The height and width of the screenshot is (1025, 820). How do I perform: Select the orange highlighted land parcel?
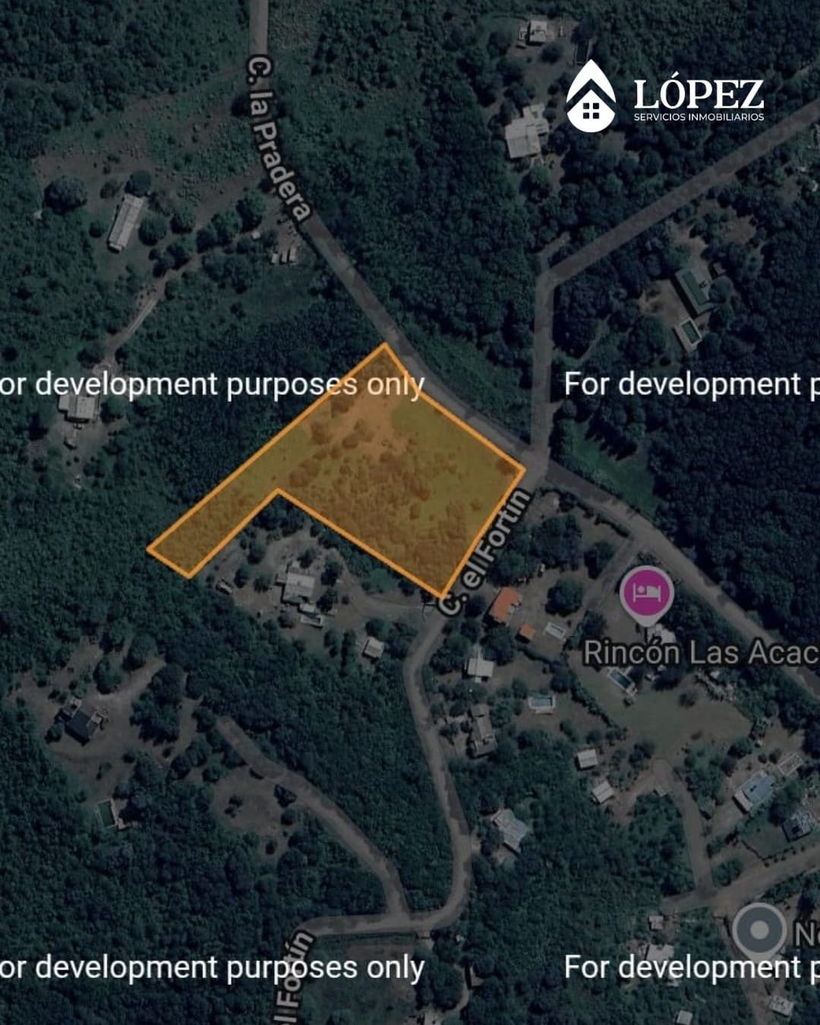357,471
